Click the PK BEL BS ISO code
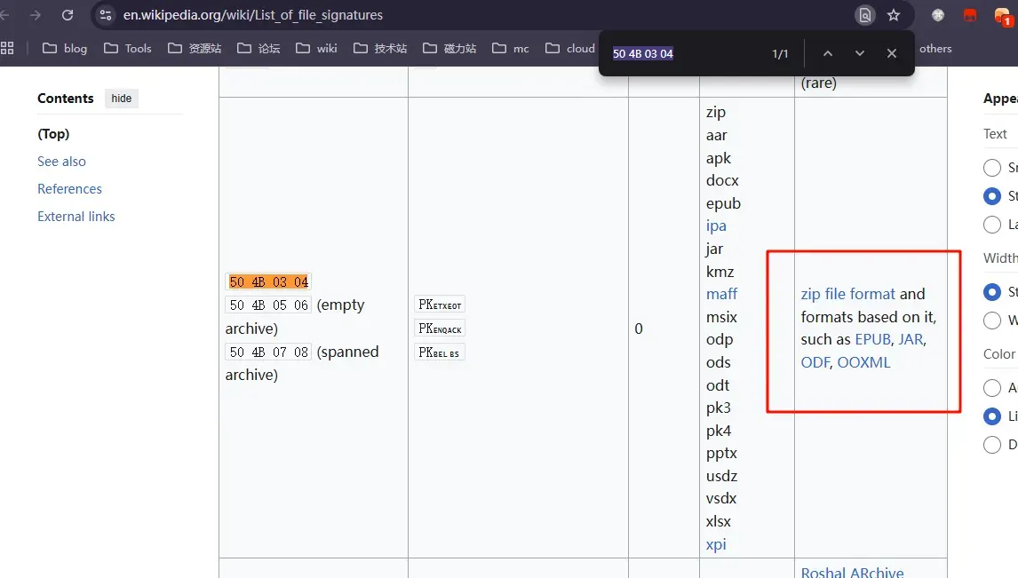1018x578 pixels. (440, 352)
